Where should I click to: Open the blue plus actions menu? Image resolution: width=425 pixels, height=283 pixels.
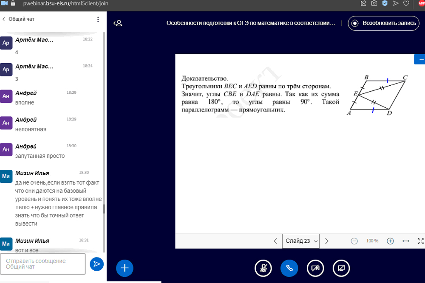pyautogui.click(x=125, y=268)
